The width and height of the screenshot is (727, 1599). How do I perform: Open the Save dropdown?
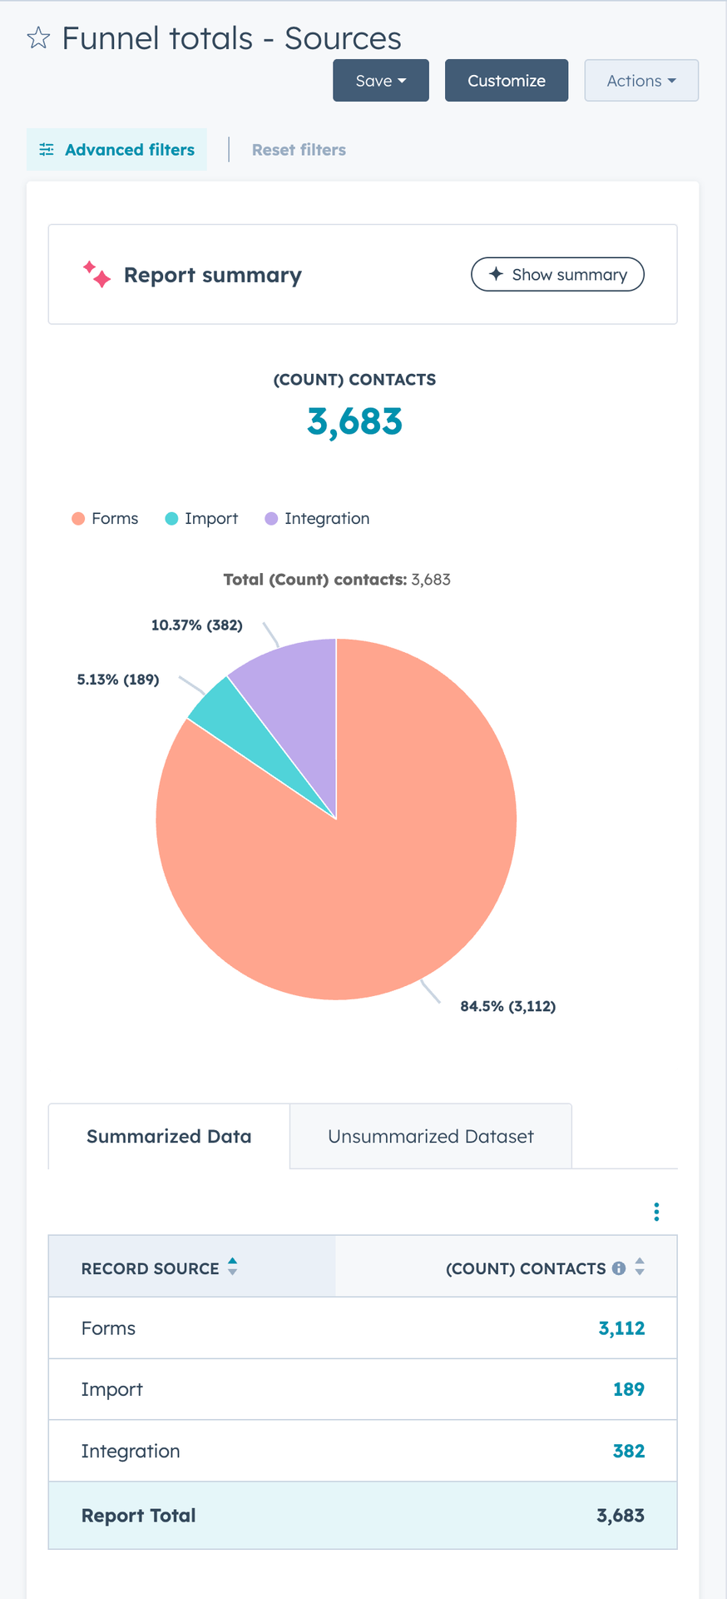pos(381,81)
